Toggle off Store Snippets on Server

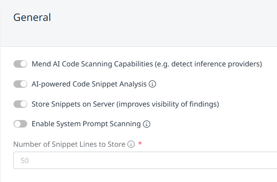coord(20,104)
